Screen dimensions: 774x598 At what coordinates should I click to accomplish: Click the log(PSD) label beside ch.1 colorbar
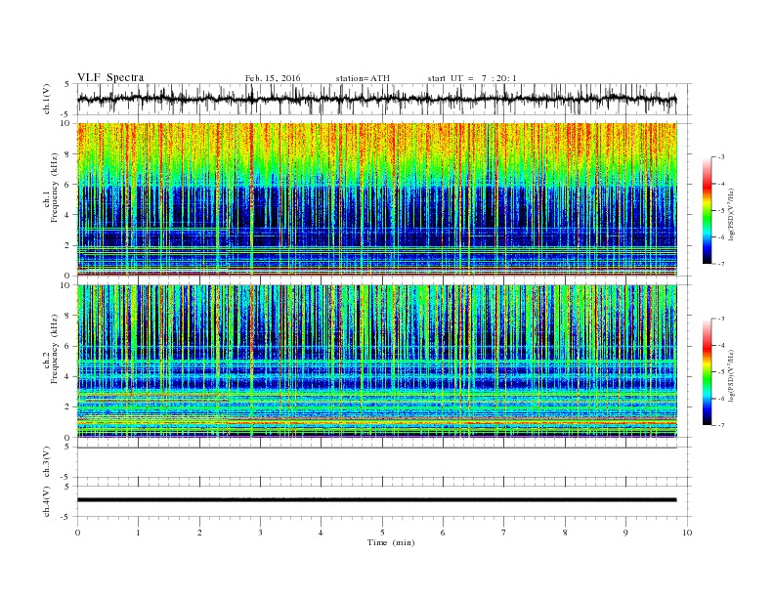(731, 214)
